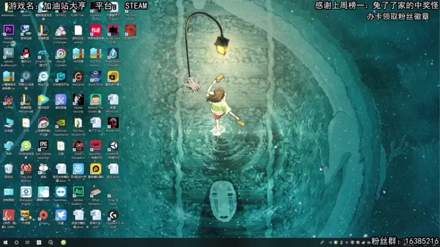Viewport: 440px width, 247px height.
Task: Launch the WeGame shortcut
Action: (x=78, y=76)
